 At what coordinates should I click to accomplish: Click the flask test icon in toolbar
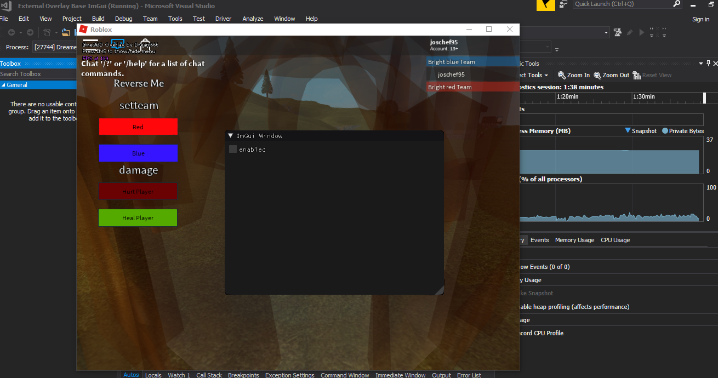click(618, 32)
